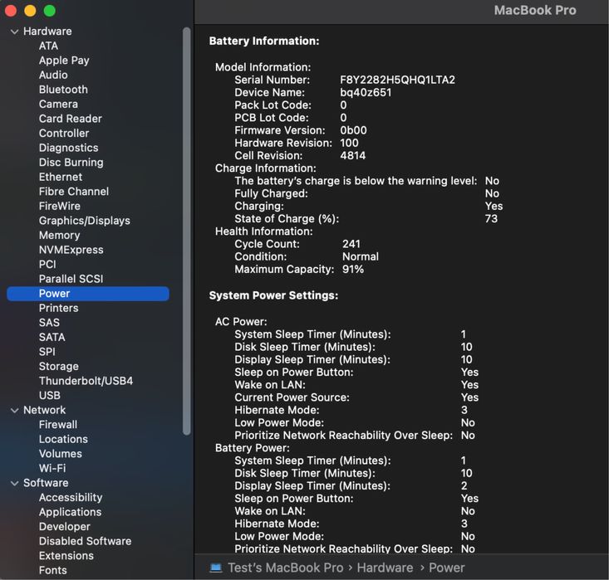Select ATA in the sidebar
The width and height of the screenshot is (609, 580).
[48, 46]
